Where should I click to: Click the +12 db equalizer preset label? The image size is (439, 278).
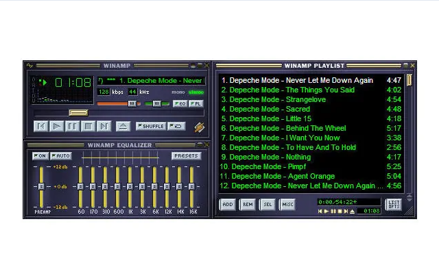[60, 167]
